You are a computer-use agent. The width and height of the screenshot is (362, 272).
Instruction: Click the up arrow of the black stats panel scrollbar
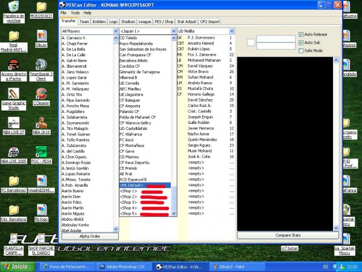336,60
